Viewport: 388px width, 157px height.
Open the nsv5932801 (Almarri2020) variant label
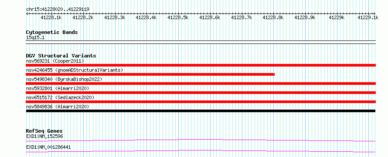click(58, 88)
